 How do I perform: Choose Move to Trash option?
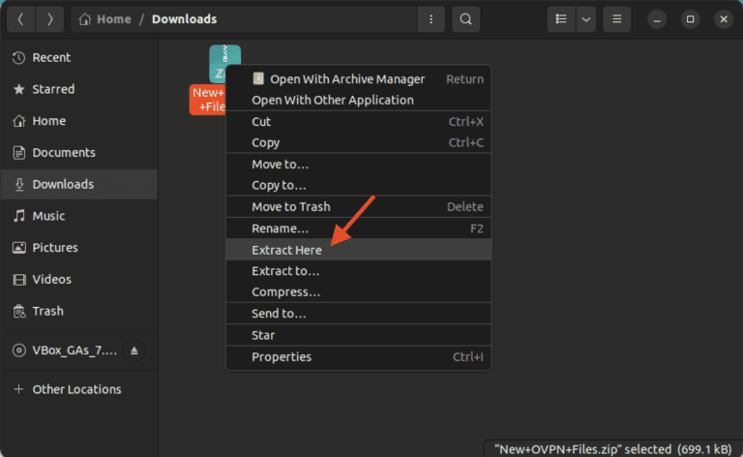[x=290, y=207]
